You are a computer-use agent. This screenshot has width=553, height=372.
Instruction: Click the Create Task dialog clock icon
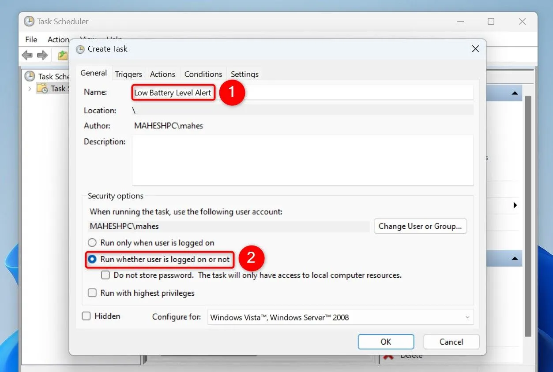click(80, 49)
